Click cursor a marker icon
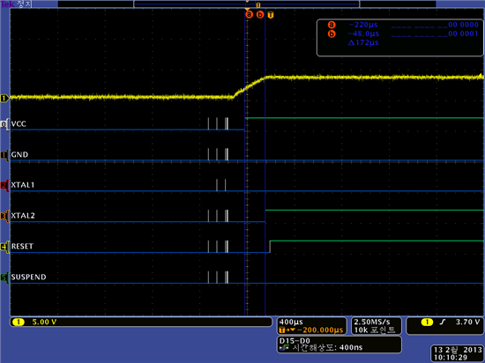485x363 pixels. pyautogui.click(x=249, y=14)
